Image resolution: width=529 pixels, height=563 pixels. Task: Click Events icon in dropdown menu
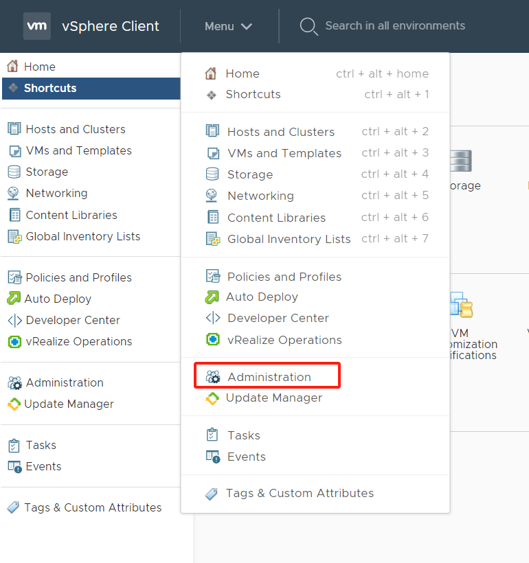[213, 457]
